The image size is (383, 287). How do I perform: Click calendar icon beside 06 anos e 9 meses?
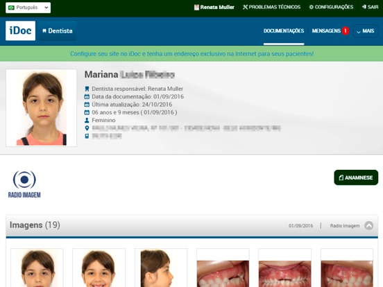point(87,112)
